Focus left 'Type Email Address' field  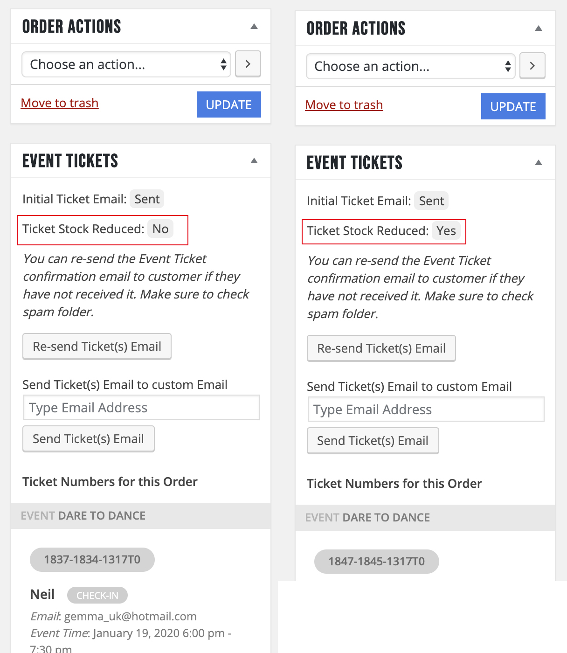pyautogui.click(x=142, y=408)
